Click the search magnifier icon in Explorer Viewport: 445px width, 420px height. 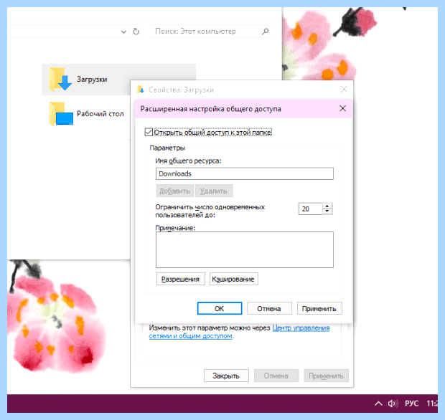tap(265, 32)
